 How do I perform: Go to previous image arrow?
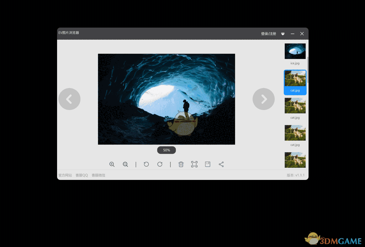click(x=69, y=99)
